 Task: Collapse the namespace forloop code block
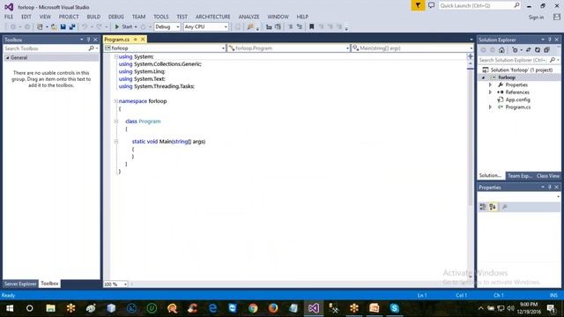pyautogui.click(x=116, y=101)
